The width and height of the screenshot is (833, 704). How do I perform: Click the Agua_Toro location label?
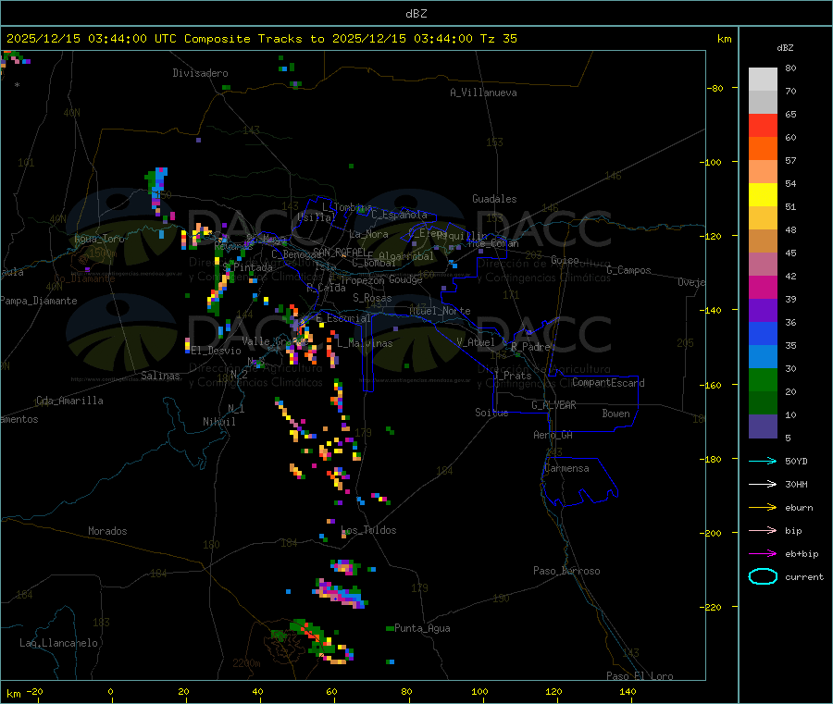99,239
